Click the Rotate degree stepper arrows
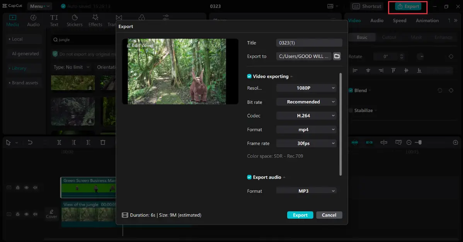 tap(402, 56)
